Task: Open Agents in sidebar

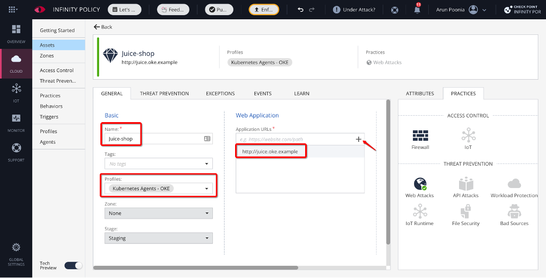Action: pyautogui.click(x=48, y=142)
